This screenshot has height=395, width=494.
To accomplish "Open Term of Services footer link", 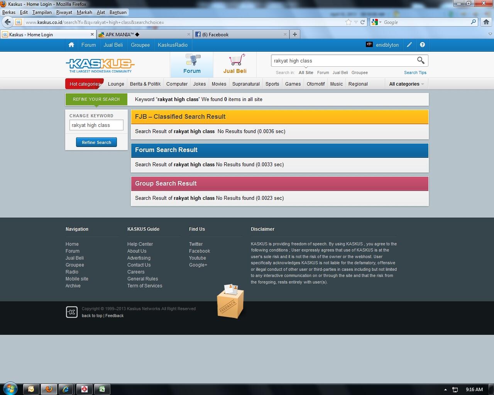I will (145, 286).
